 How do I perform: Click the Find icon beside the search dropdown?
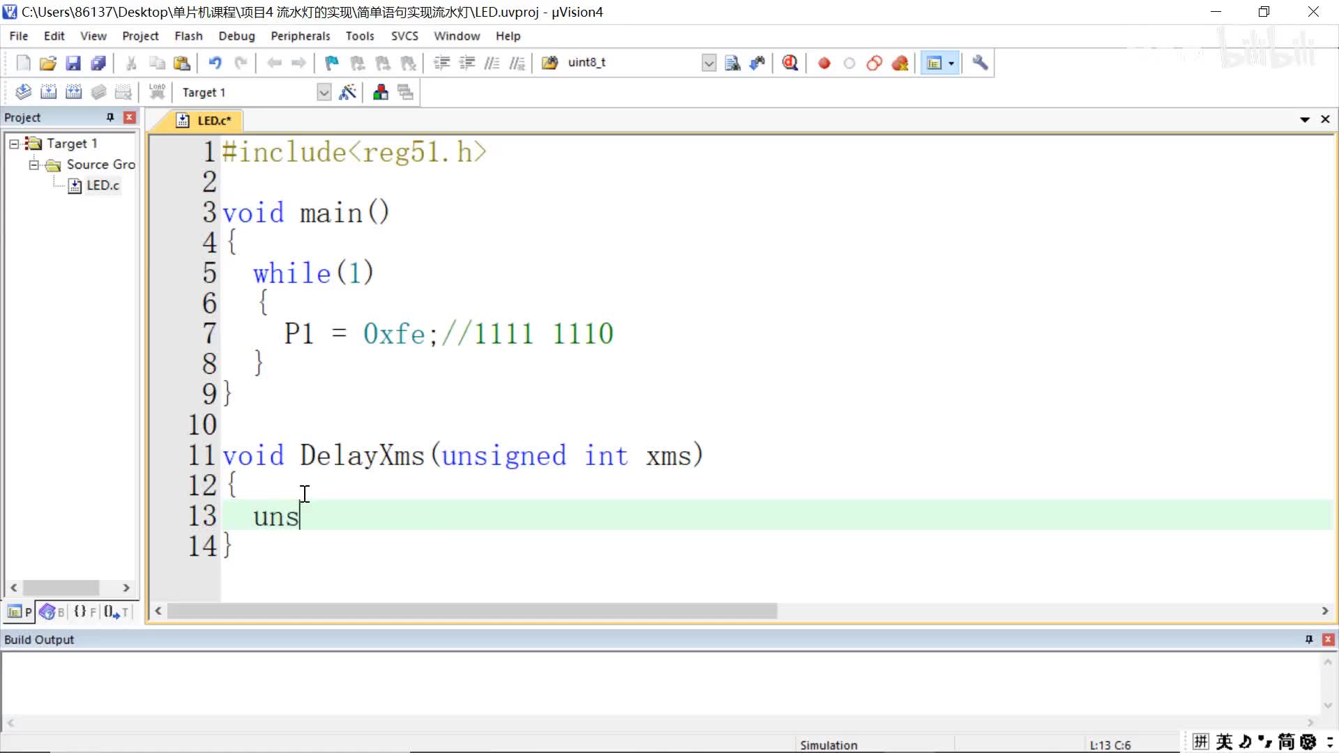click(x=732, y=63)
